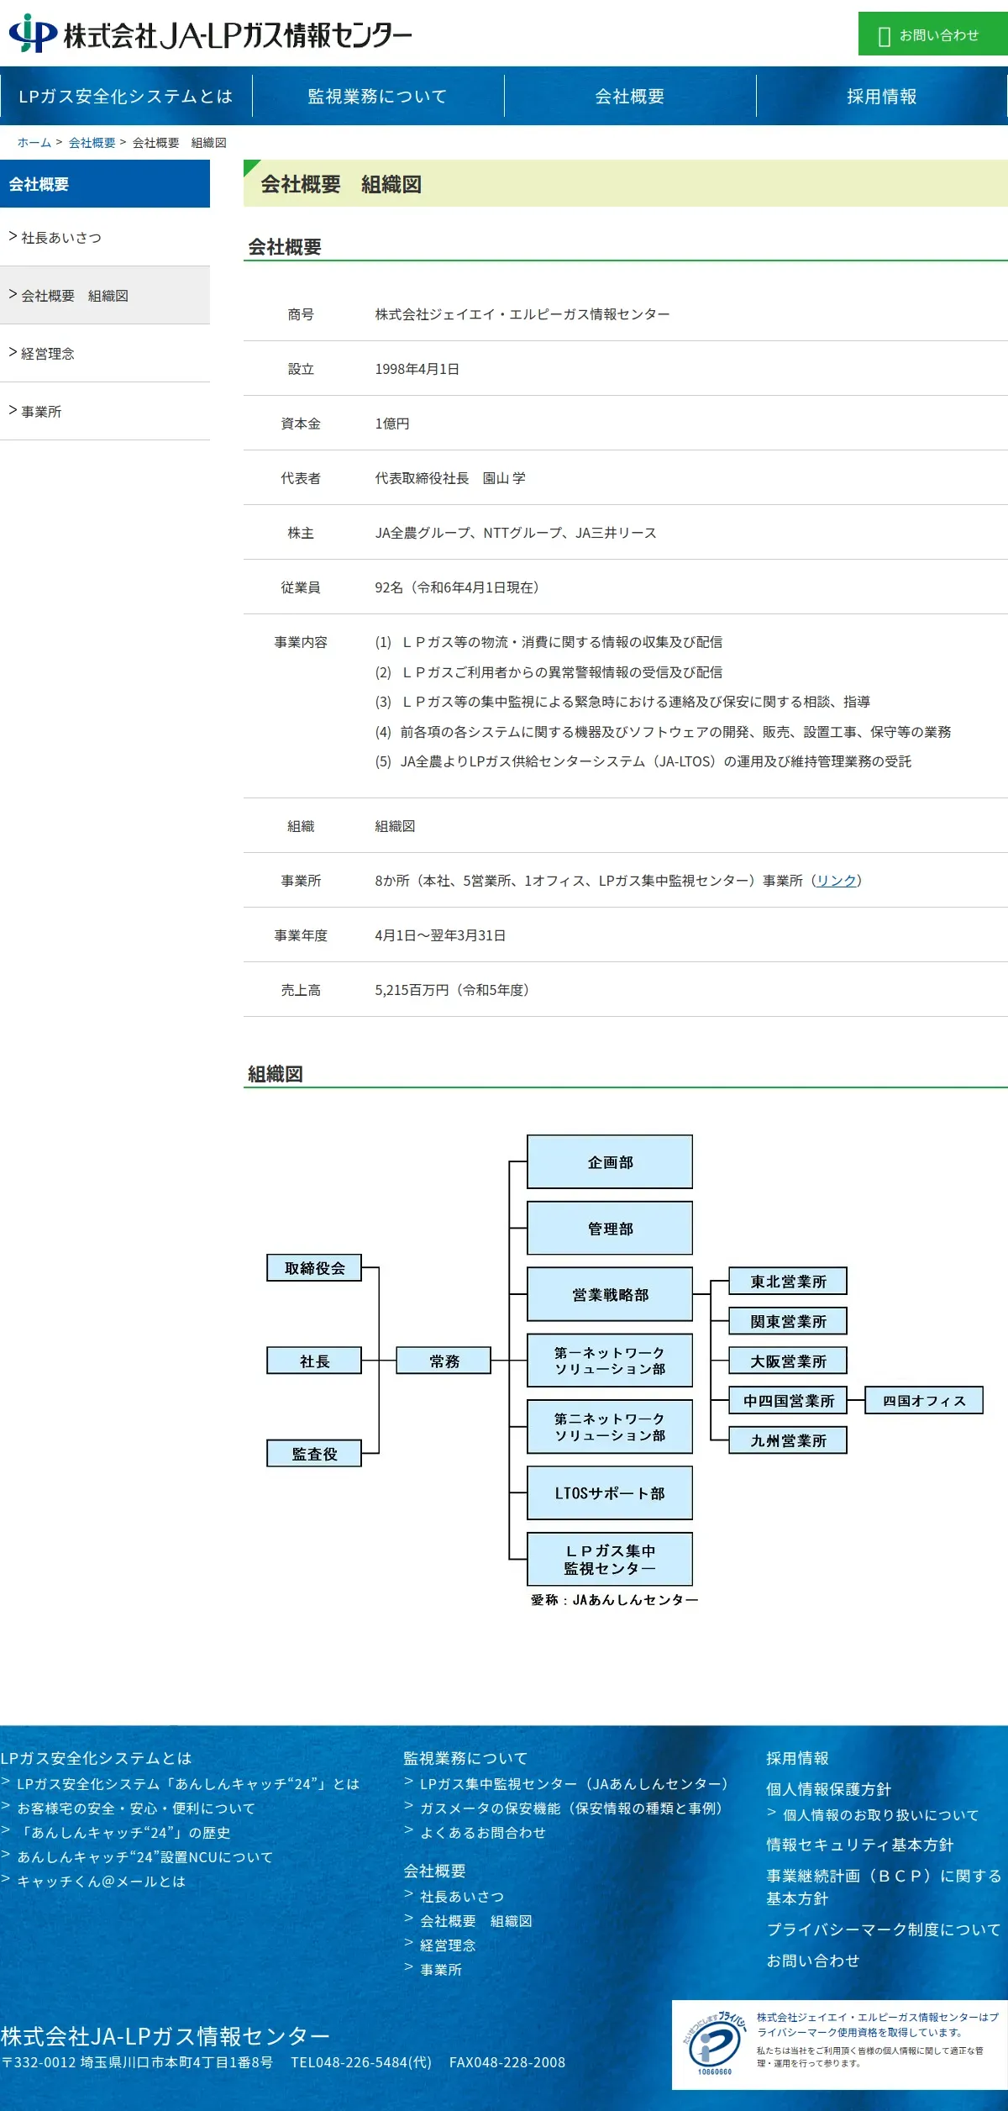The height and width of the screenshot is (2111, 1008).
Task: Click footer TEL048-226-5484 phone number
Action: coord(361,2062)
